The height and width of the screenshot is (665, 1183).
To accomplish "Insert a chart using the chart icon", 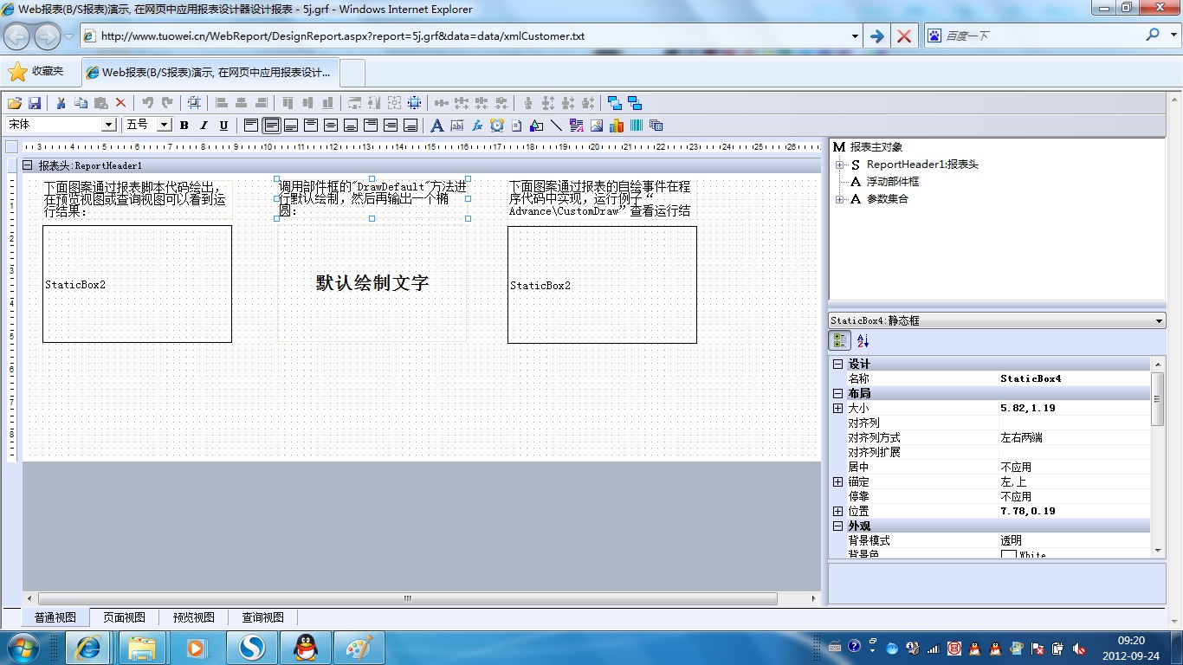I will coord(617,126).
